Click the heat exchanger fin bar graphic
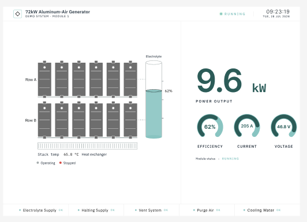307x222 pixels. tap(88, 146)
